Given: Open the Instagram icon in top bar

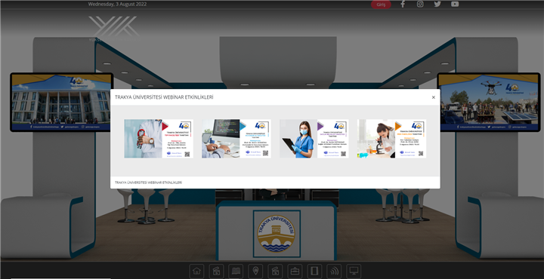Looking at the screenshot, I should point(420,5).
